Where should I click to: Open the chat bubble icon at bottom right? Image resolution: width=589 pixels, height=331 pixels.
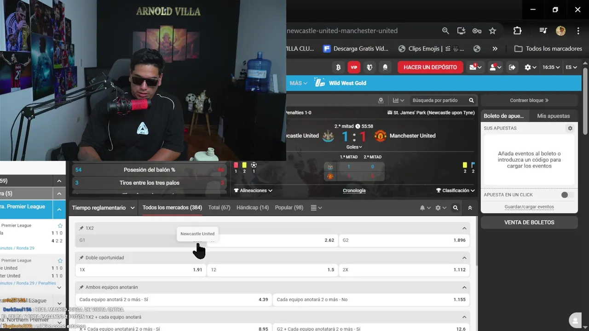[574, 320]
